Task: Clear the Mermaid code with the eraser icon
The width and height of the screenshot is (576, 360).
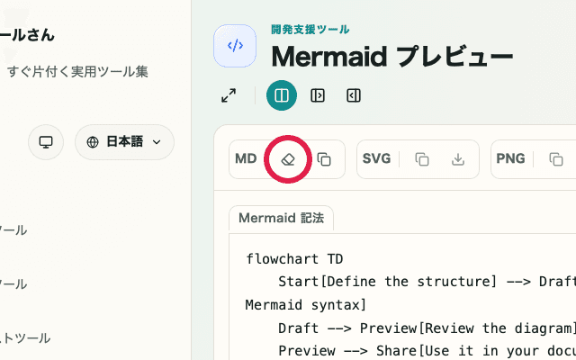Action: tap(288, 159)
